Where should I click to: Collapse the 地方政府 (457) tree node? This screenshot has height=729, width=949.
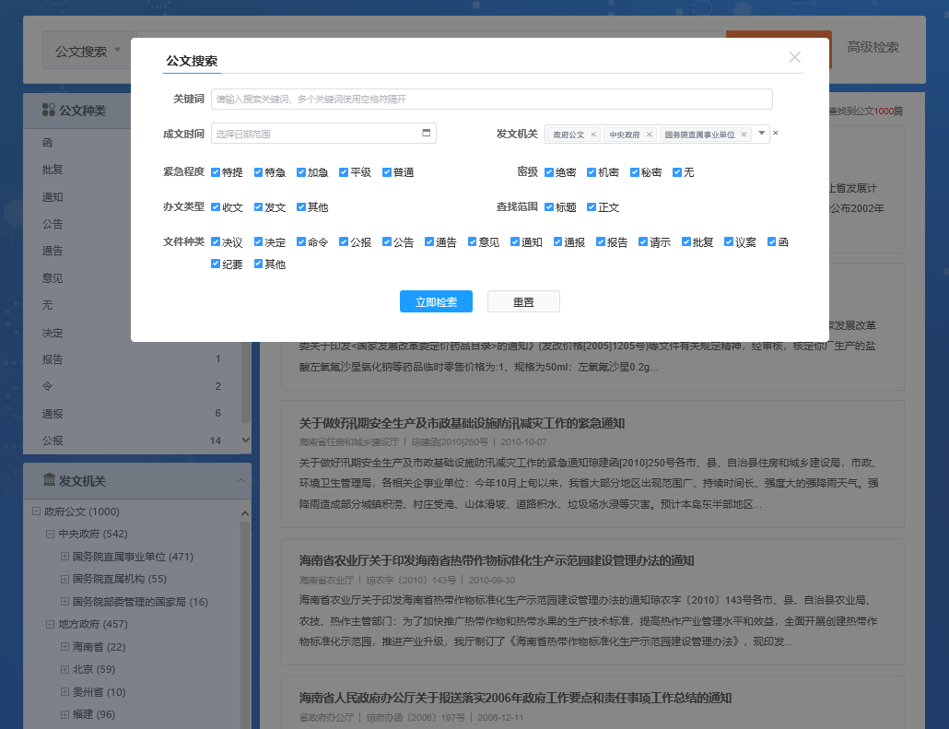coord(51,624)
